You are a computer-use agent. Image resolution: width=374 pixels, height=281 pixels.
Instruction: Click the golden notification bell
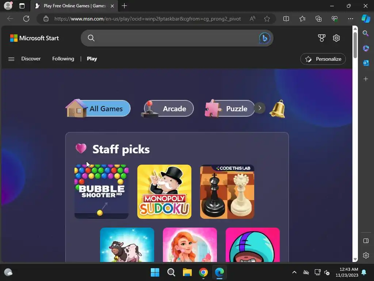tap(278, 109)
